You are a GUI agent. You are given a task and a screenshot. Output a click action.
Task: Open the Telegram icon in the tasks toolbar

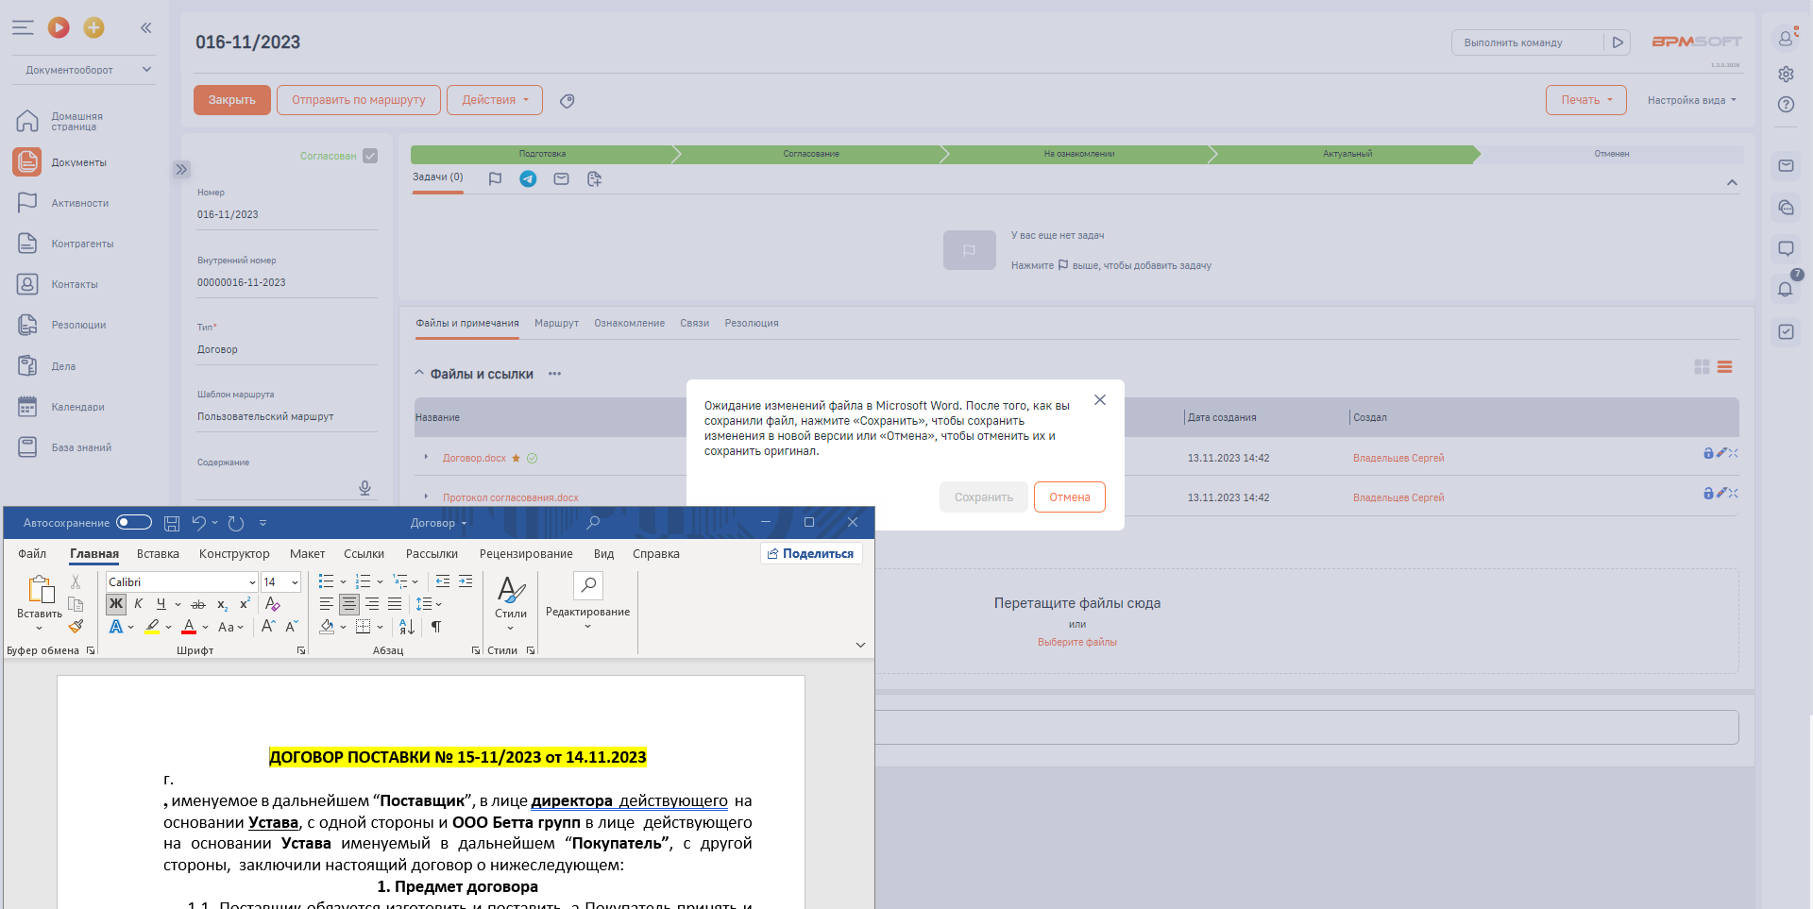(x=528, y=178)
